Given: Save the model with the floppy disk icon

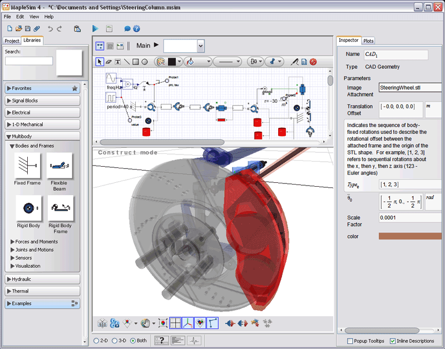Looking at the screenshot, I should pos(27,29).
